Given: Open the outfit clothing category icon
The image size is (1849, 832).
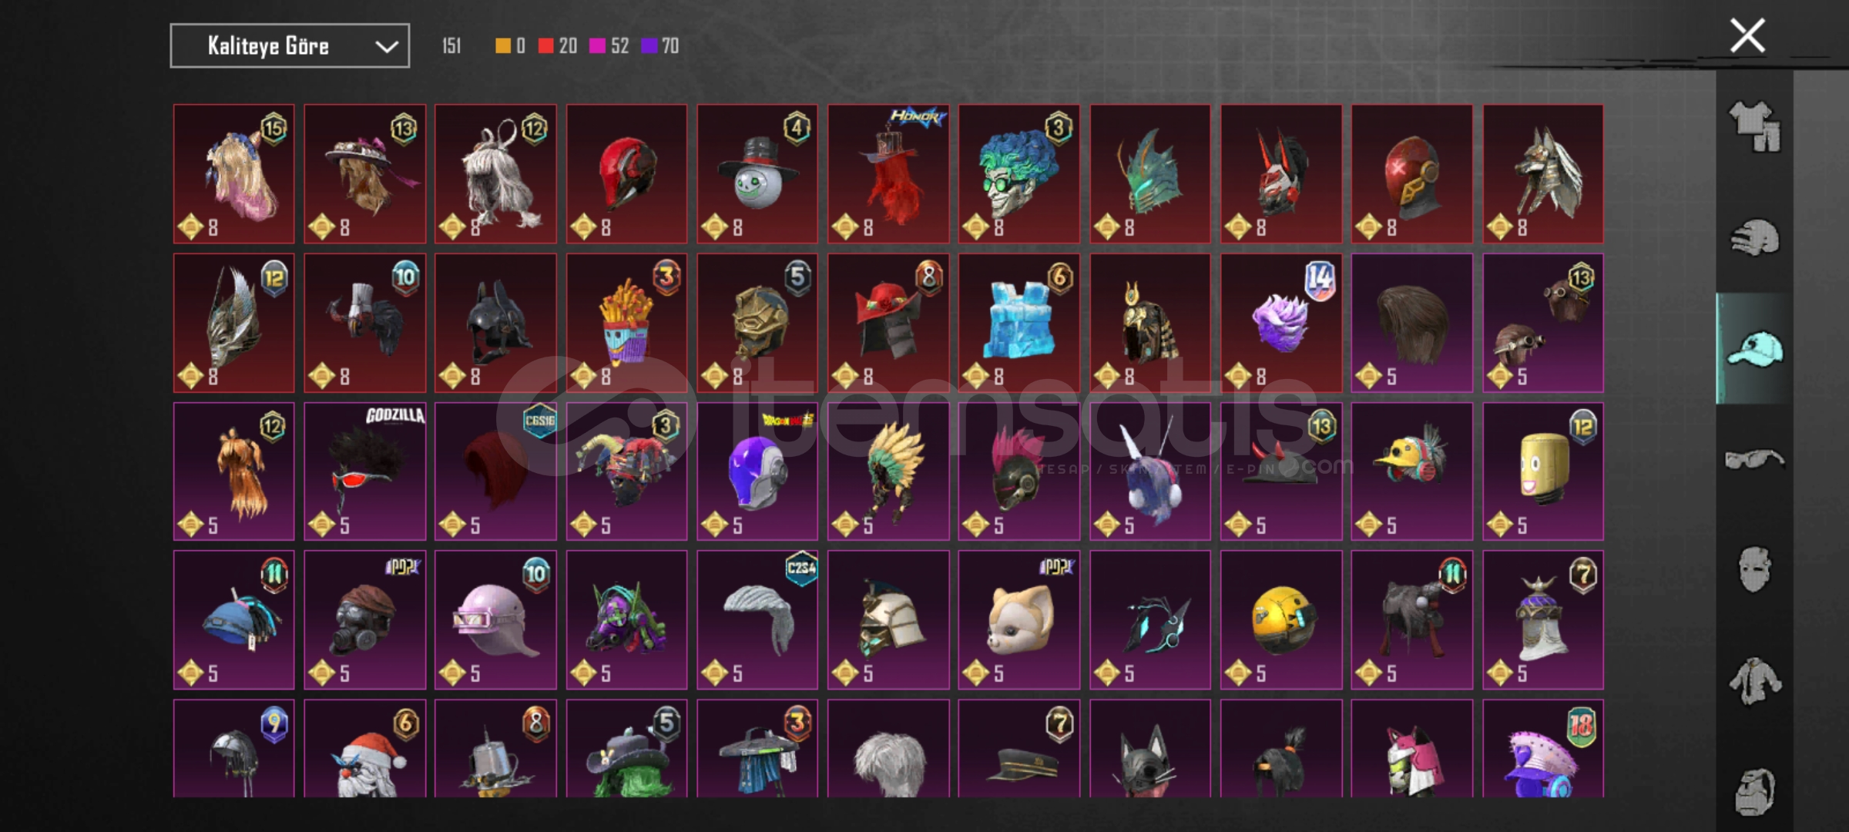Looking at the screenshot, I should (1754, 126).
